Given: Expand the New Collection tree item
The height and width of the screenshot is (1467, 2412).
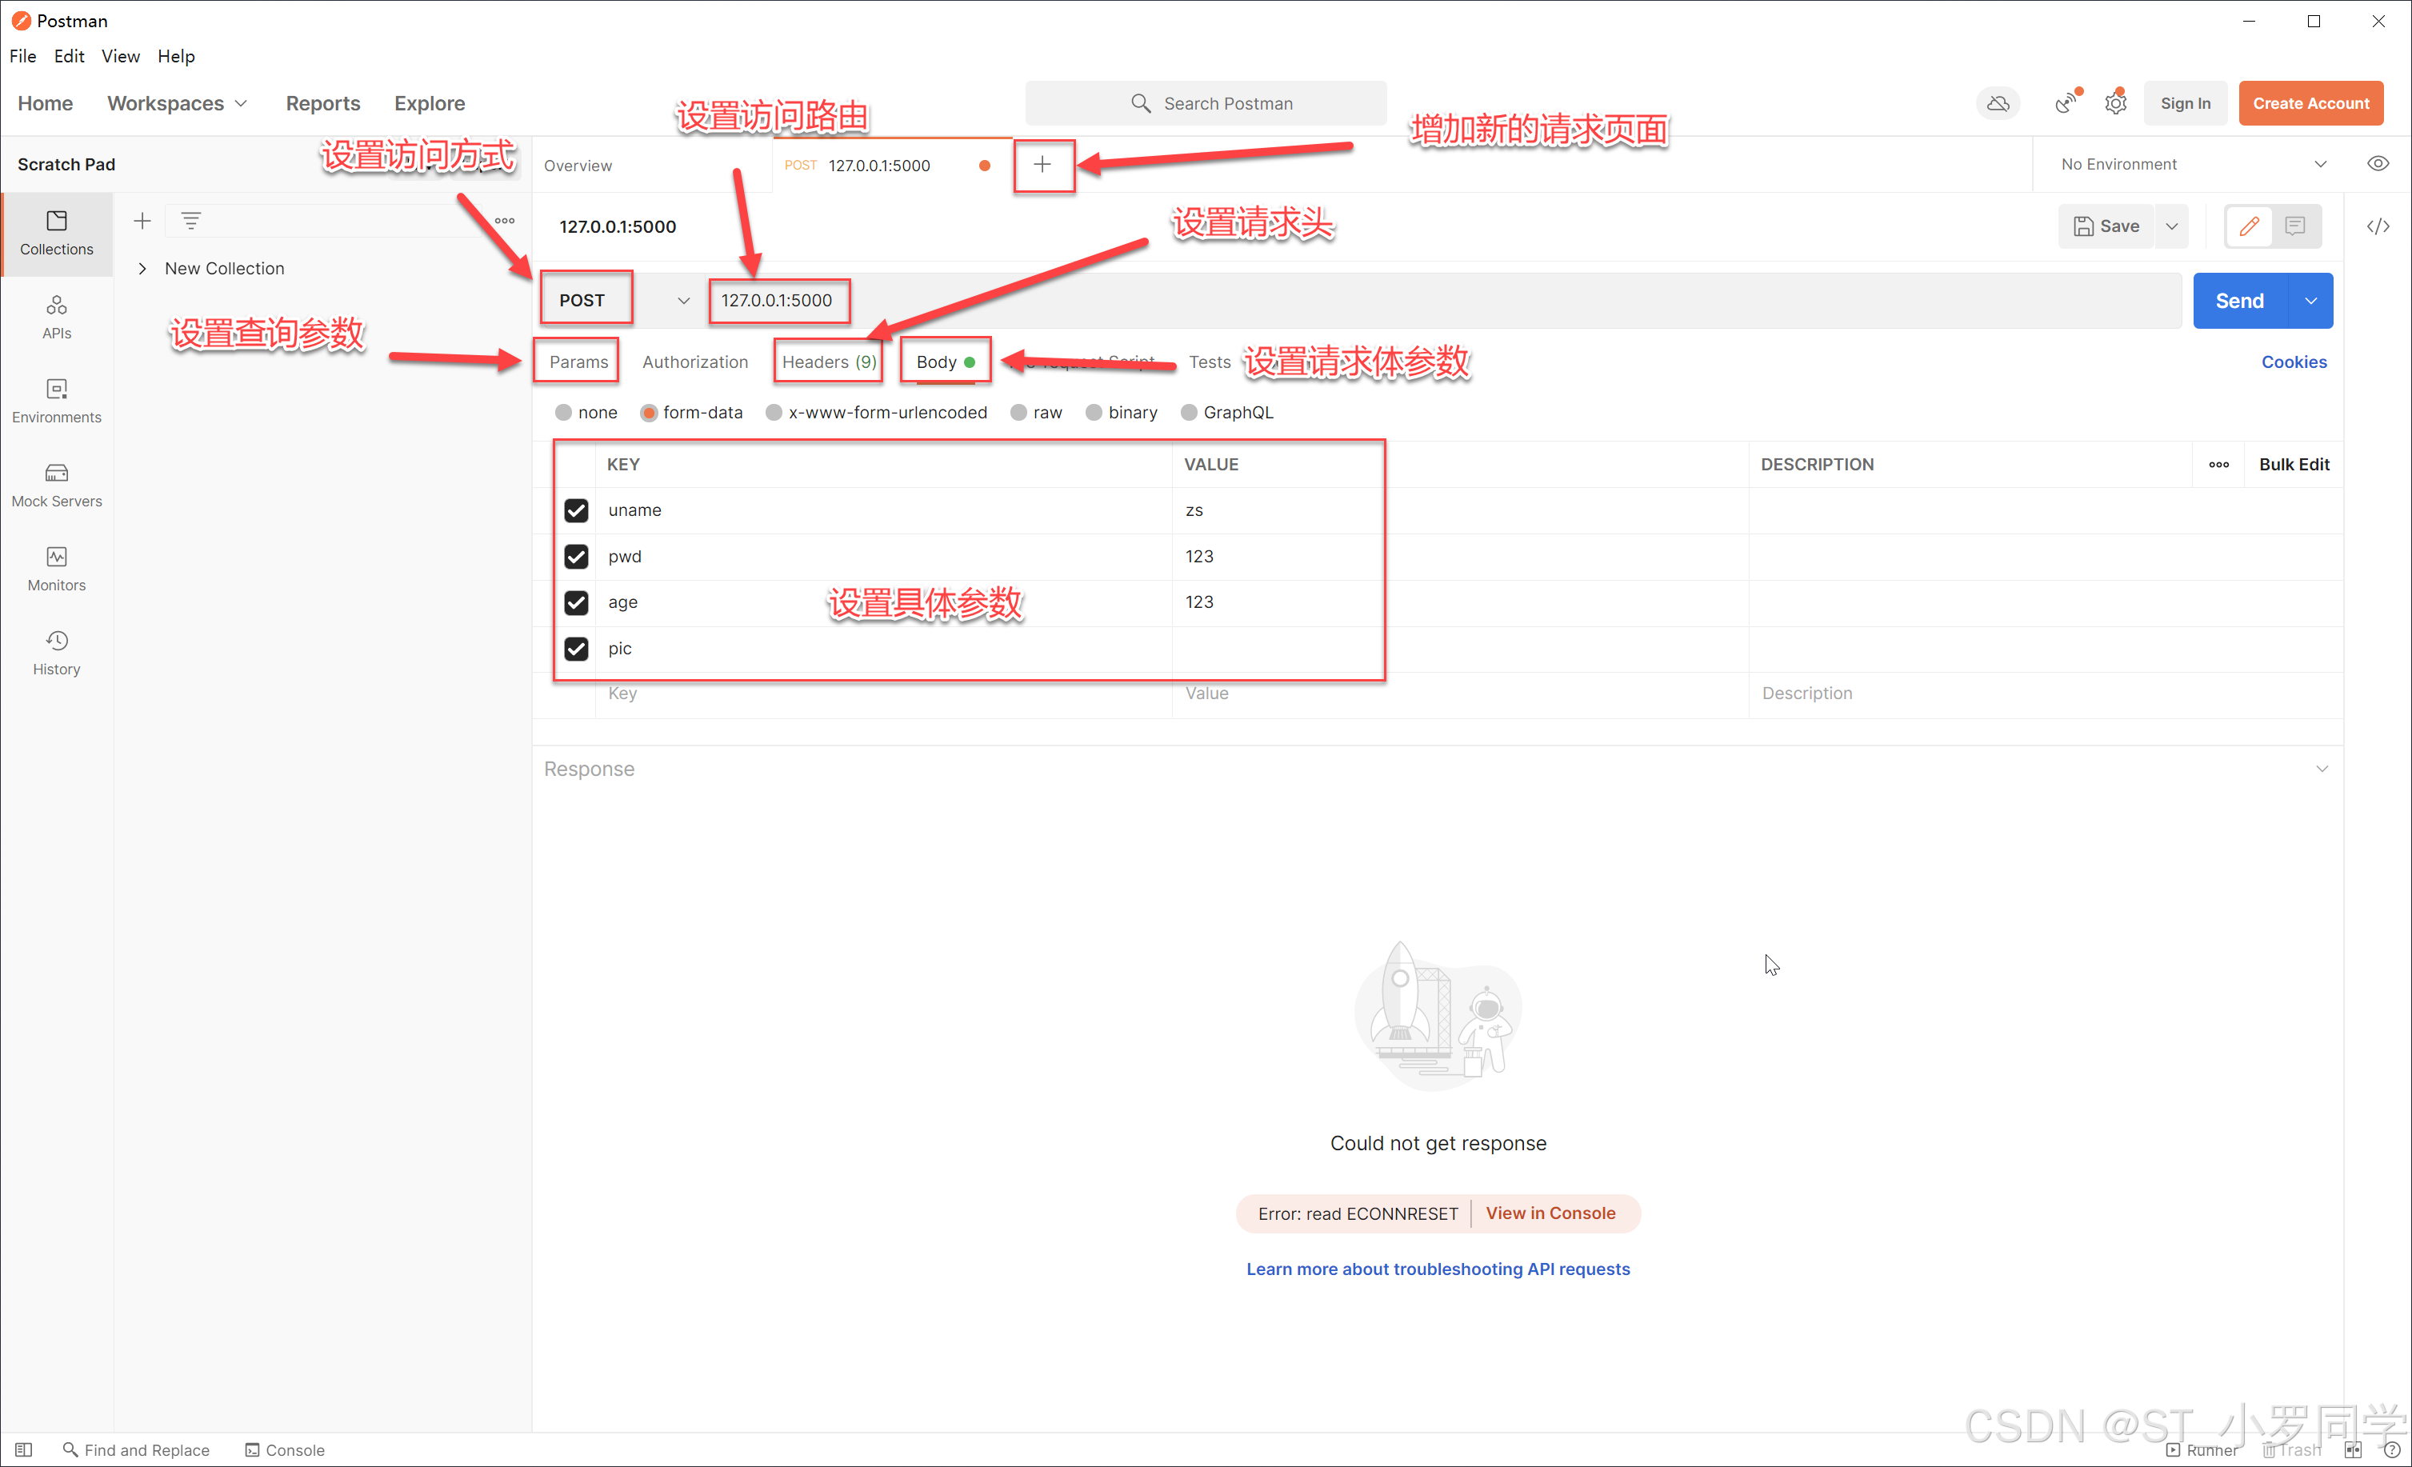Looking at the screenshot, I should [143, 268].
